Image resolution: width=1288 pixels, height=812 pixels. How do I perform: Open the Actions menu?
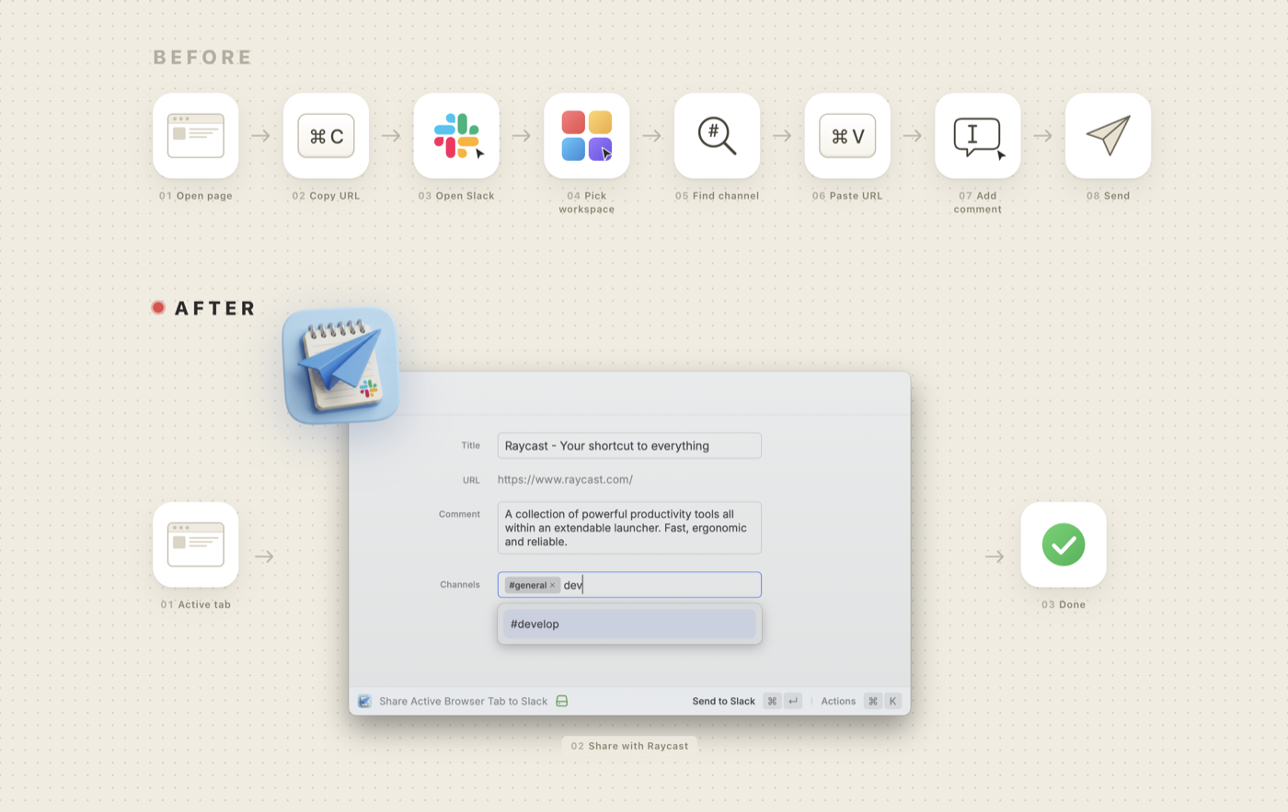(838, 701)
